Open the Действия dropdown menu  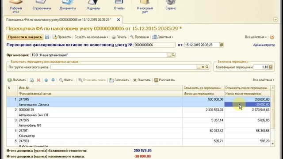[x=163, y=37]
